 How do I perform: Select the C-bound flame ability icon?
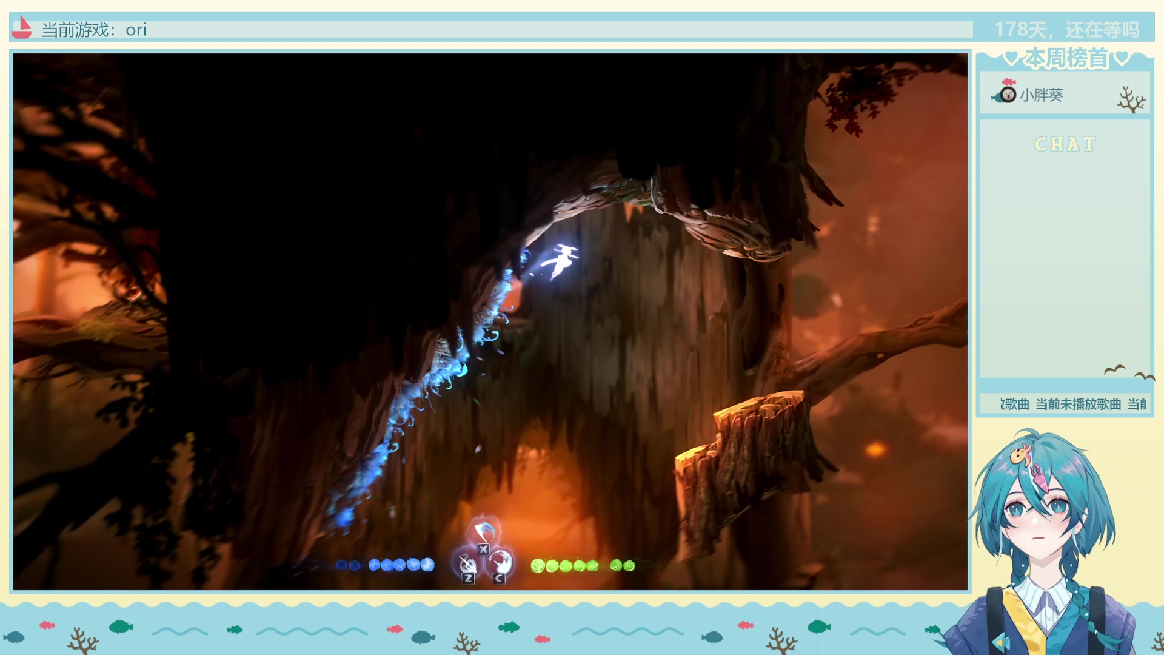coord(501,565)
